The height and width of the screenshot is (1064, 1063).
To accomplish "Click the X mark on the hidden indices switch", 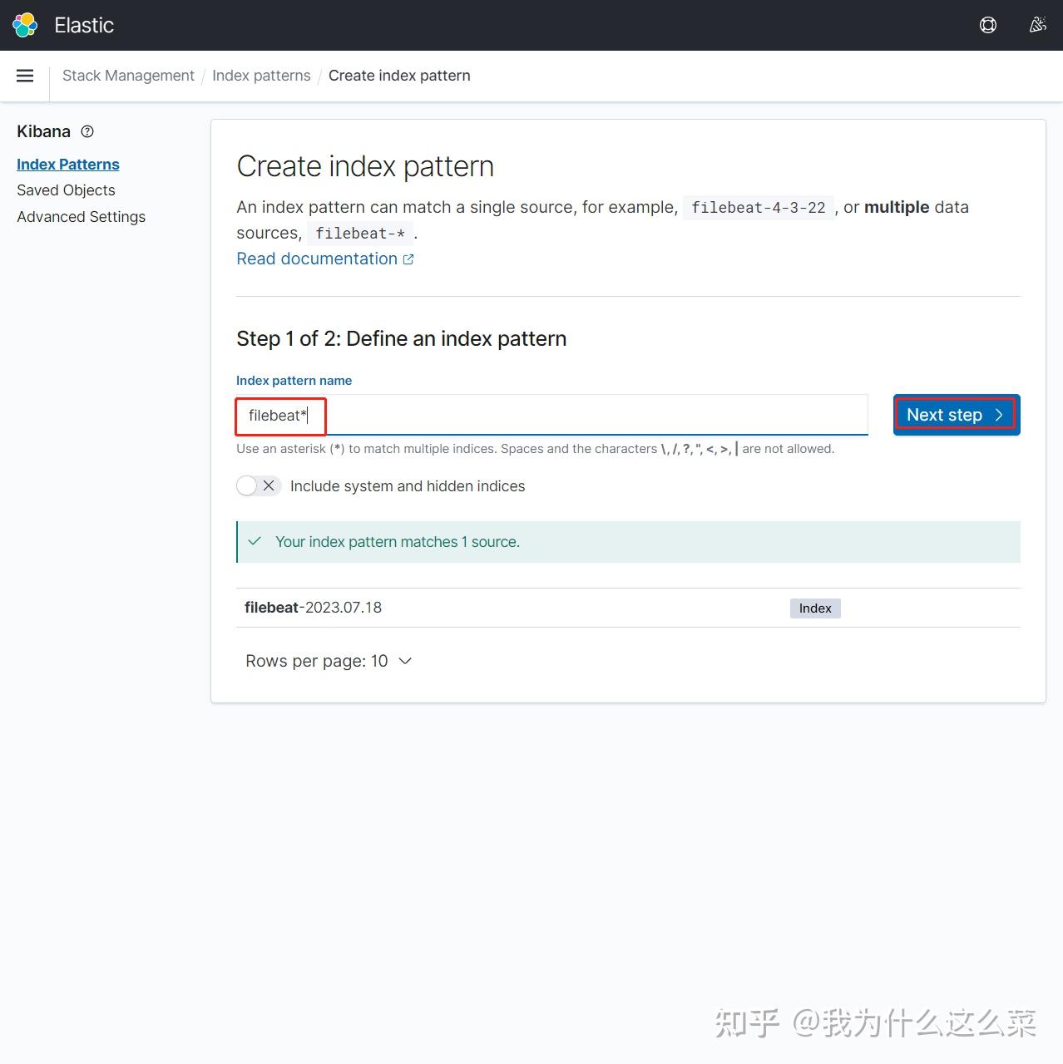I will 269,485.
